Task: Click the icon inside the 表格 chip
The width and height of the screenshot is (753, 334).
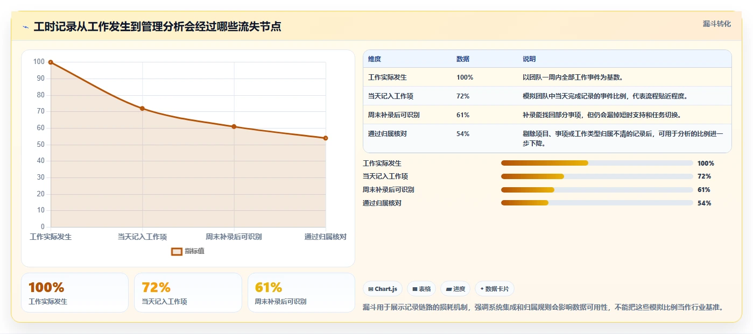Action: pyautogui.click(x=415, y=289)
